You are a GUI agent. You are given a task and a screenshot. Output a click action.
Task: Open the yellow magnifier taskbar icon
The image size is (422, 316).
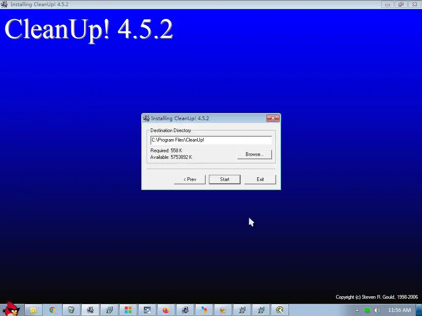280,310
